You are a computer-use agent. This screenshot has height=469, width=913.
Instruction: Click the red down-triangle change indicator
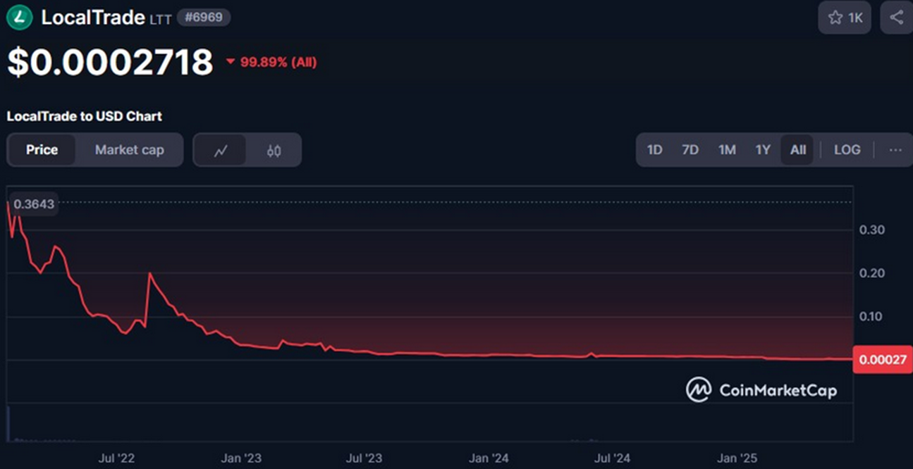click(231, 62)
